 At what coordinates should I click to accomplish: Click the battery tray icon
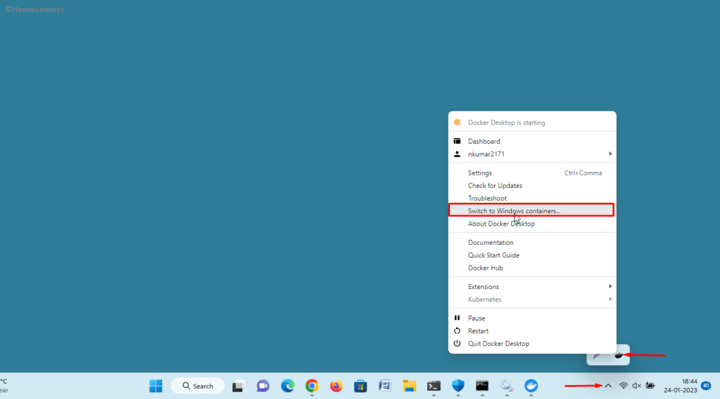tap(650, 386)
